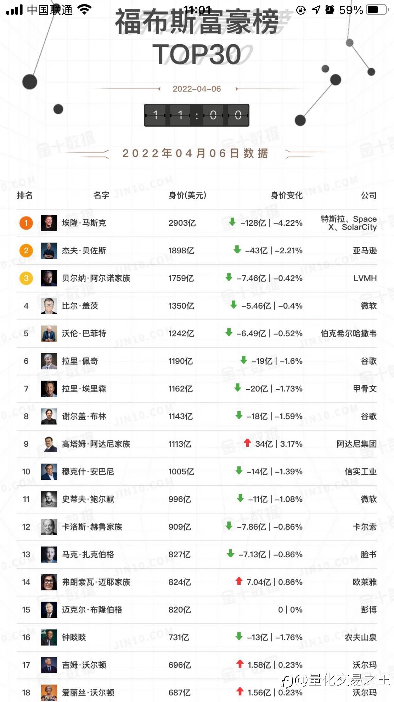Tap the 排名 column header

tap(25, 195)
